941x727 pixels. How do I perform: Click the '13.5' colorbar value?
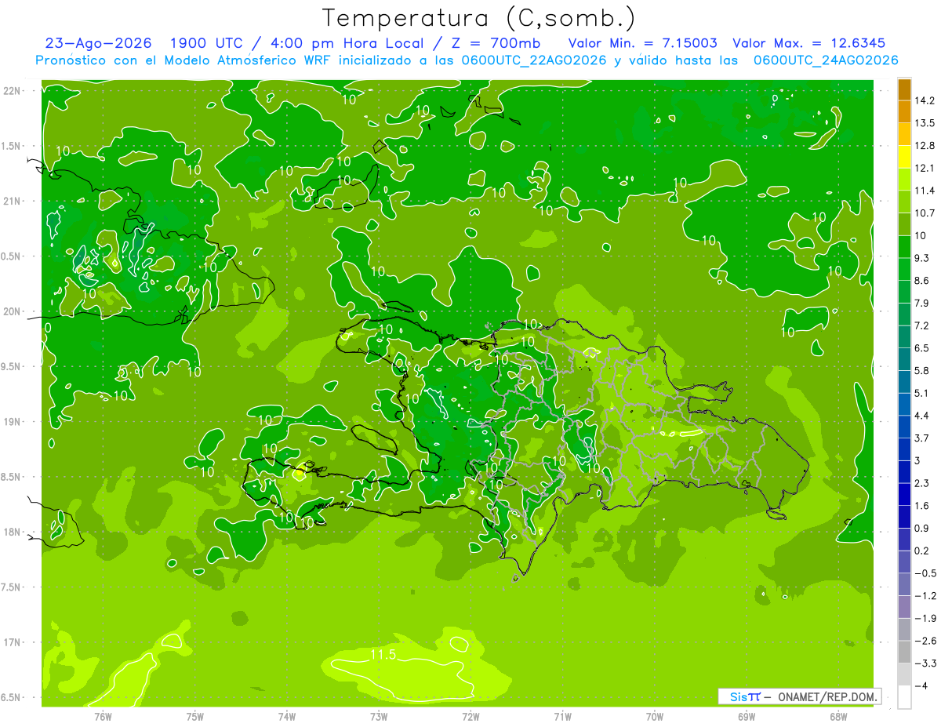pyautogui.click(x=925, y=123)
